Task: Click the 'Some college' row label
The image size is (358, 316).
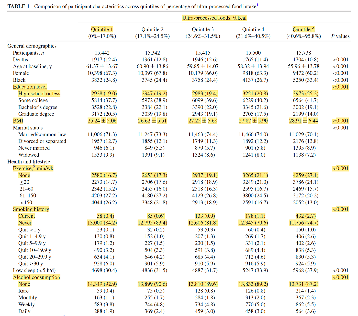Action: 33,100
